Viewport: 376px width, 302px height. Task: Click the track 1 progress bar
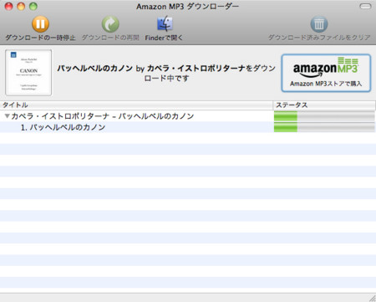click(x=324, y=127)
